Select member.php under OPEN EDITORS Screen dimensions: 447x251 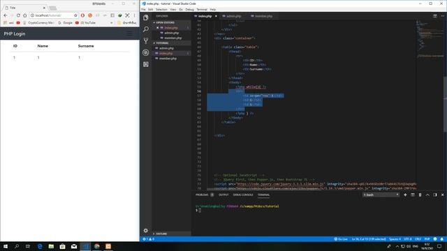173,38
